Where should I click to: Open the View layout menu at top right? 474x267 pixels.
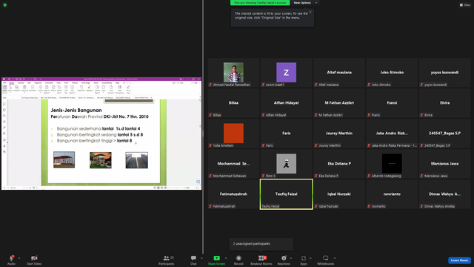click(x=465, y=5)
